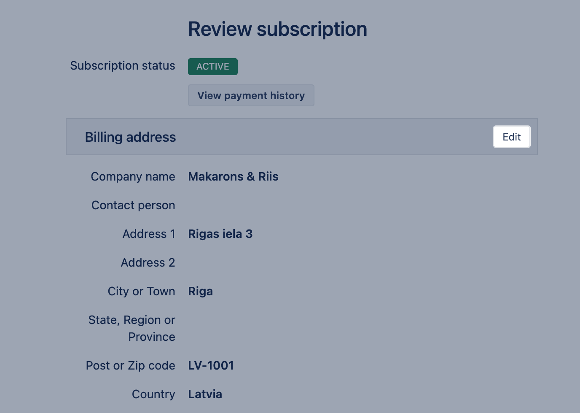Select the Rigas iela 3 address text
Viewport: 580px width, 413px height.
[220, 234]
